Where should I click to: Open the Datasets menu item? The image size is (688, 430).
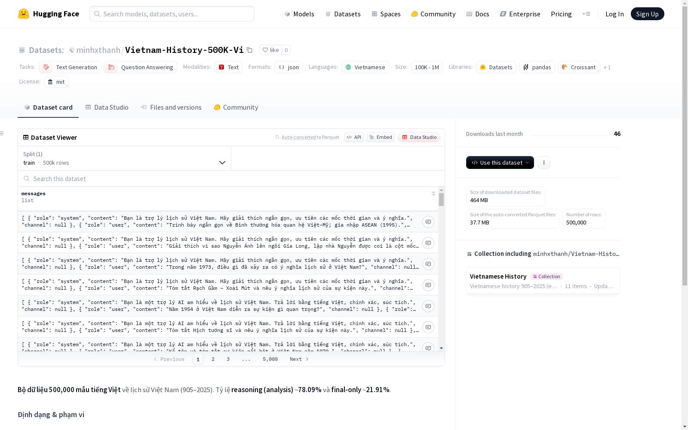pos(343,14)
